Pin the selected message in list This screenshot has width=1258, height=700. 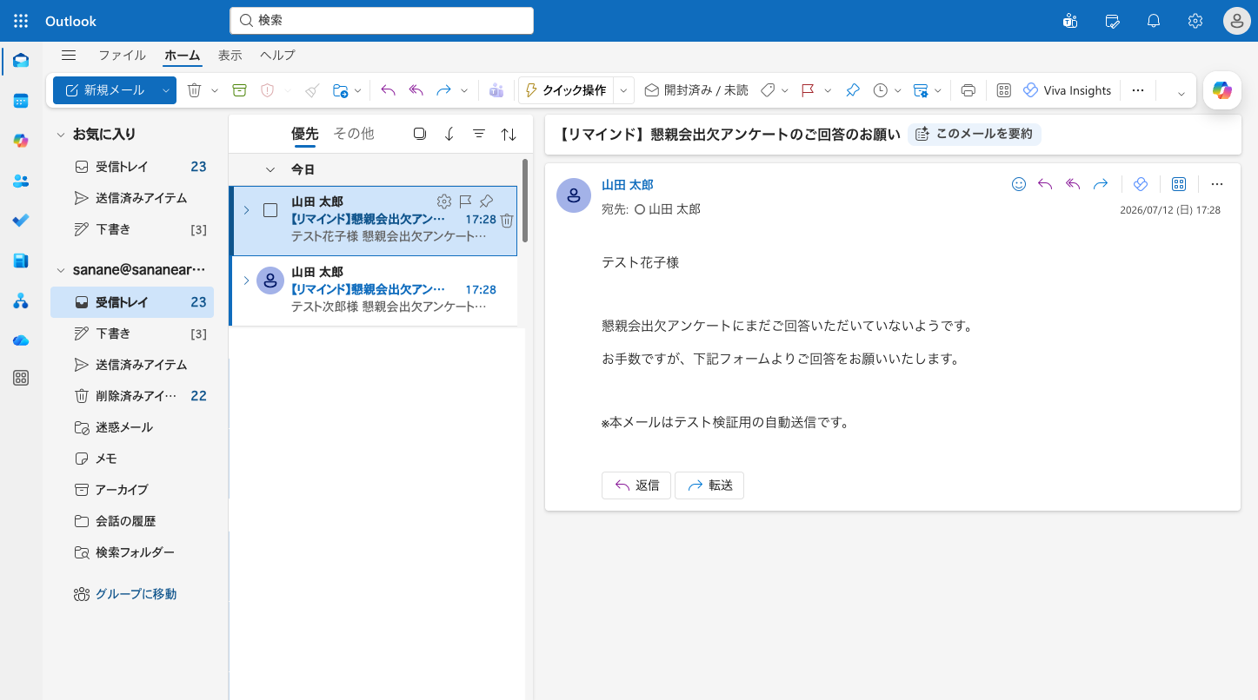486,201
